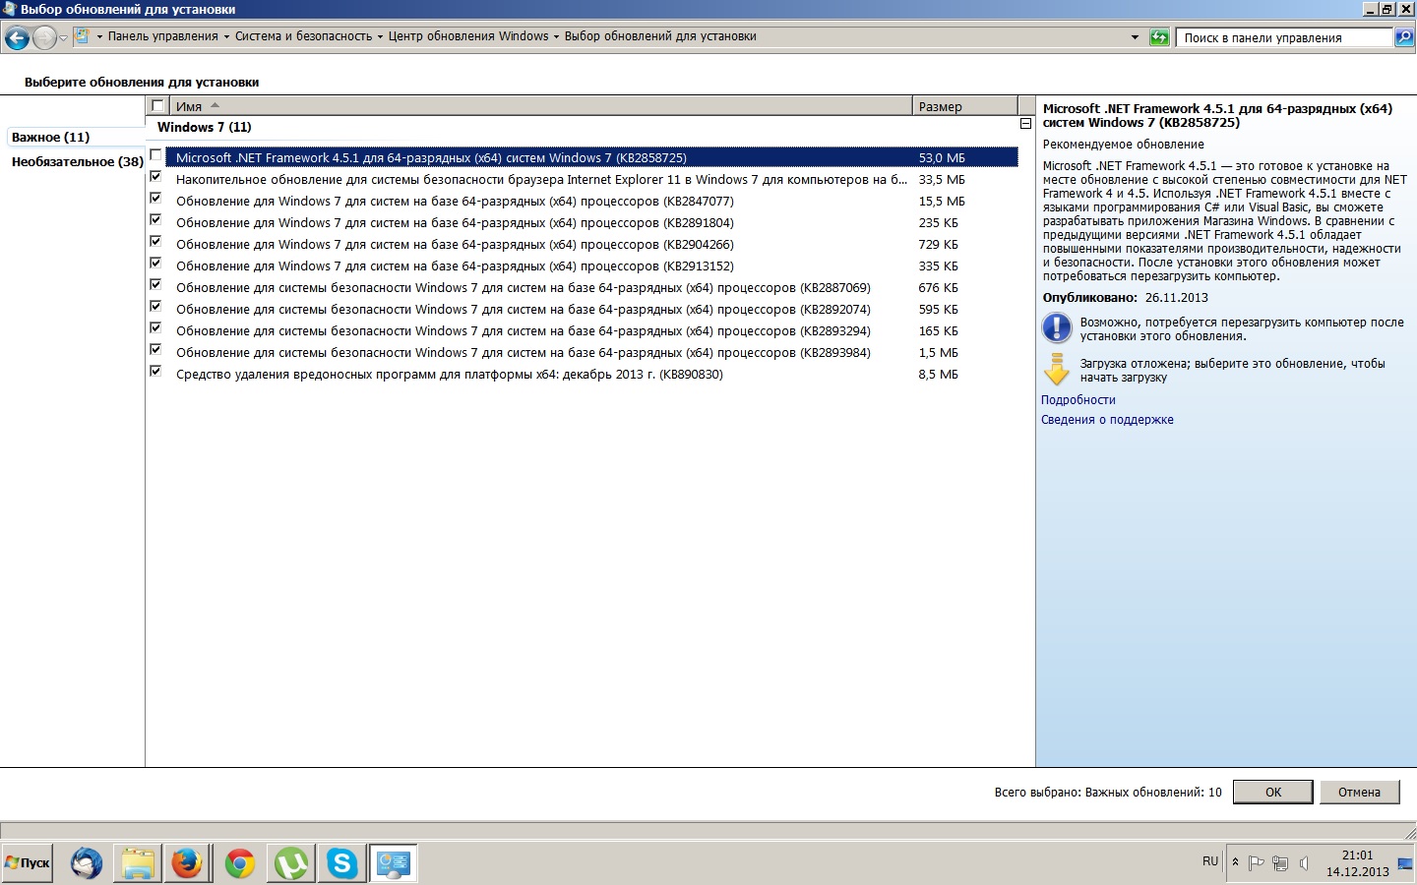Uncheck the KB2904266 update checkbox

[x=155, y=242]
